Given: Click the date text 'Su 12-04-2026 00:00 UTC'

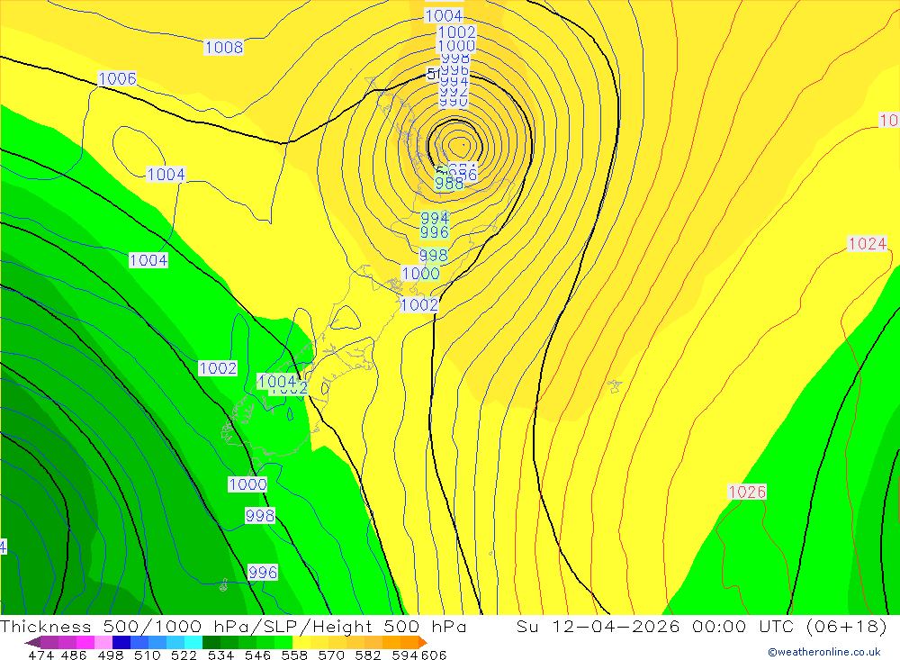Looking at the screenshot, I should pos(655,626).
